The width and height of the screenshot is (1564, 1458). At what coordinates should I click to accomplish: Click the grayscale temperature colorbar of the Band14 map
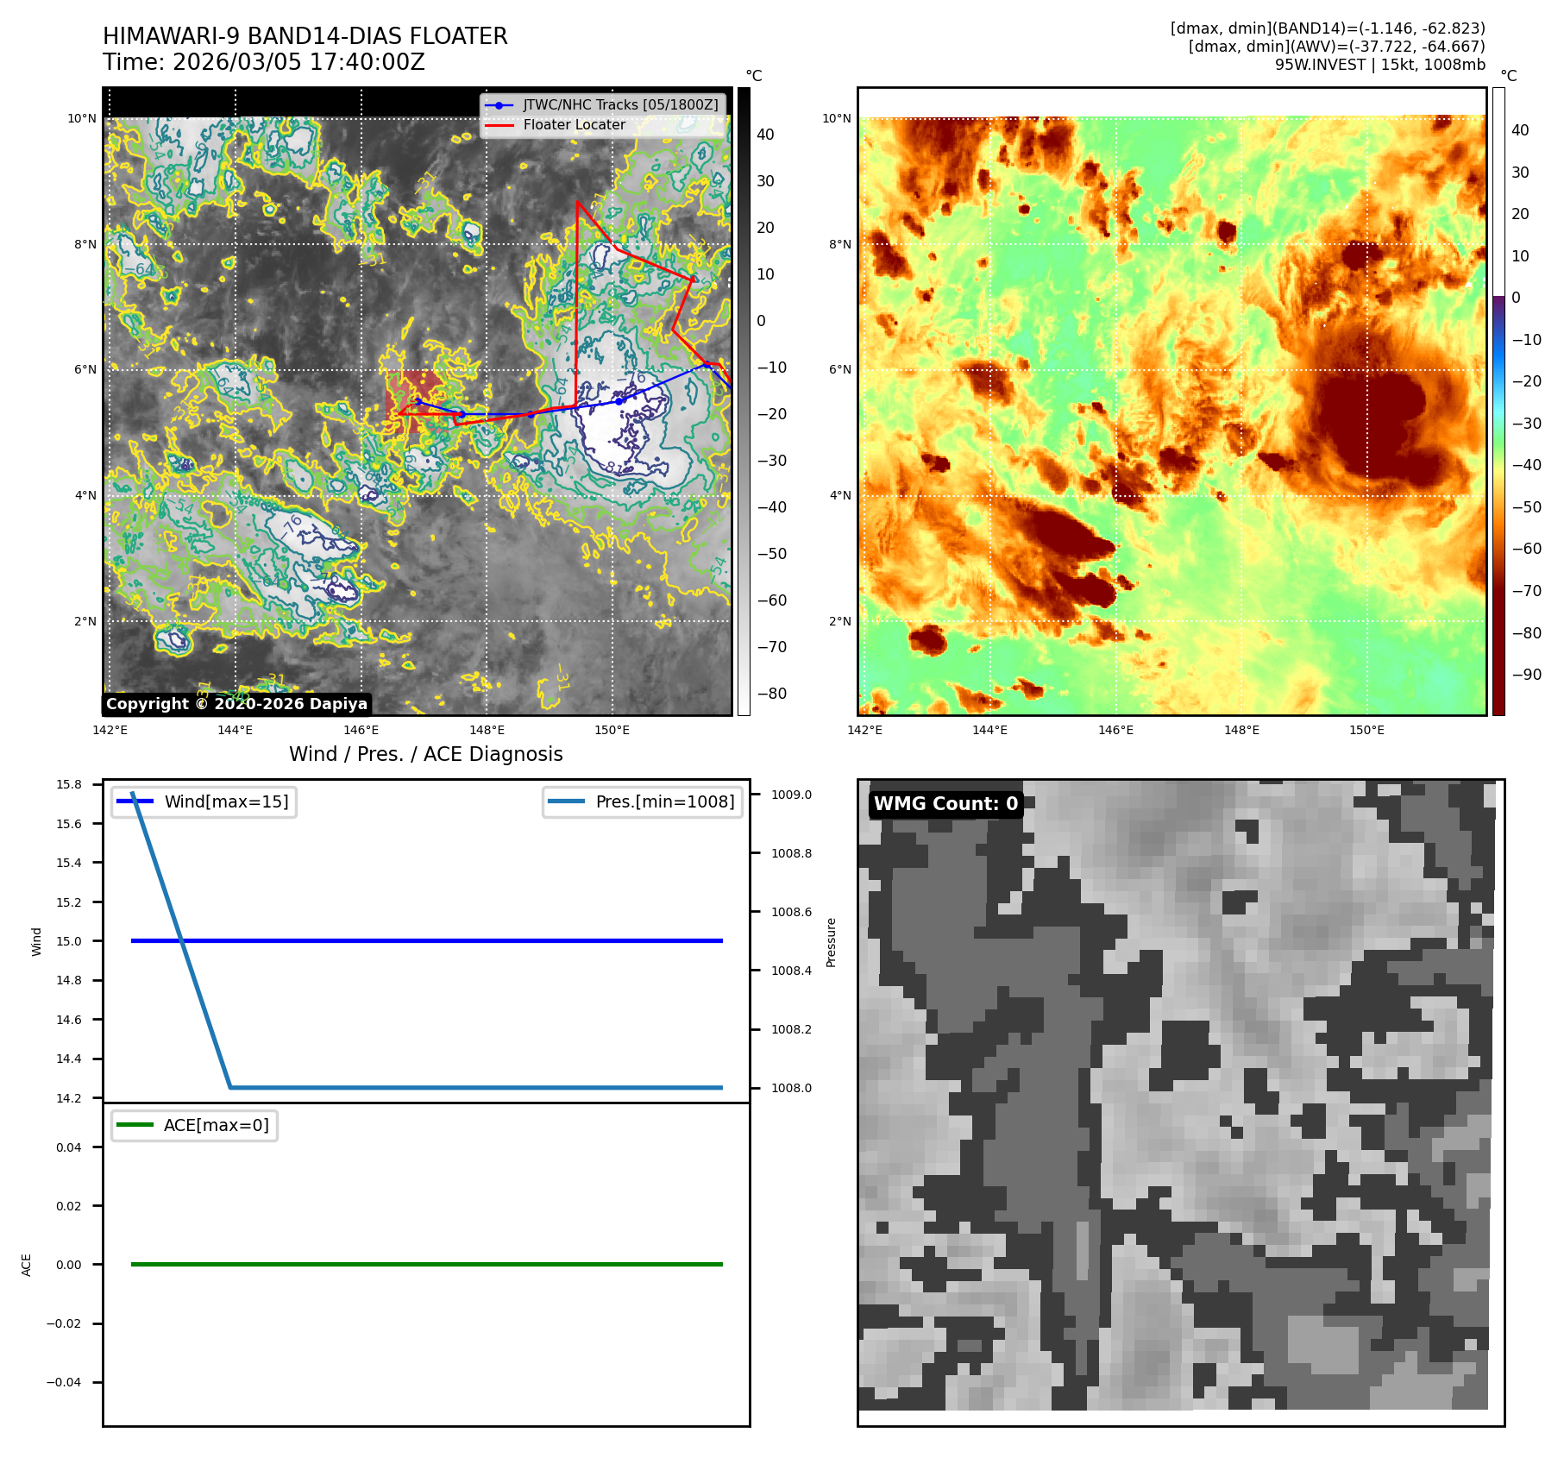click(x=744, y=401)
